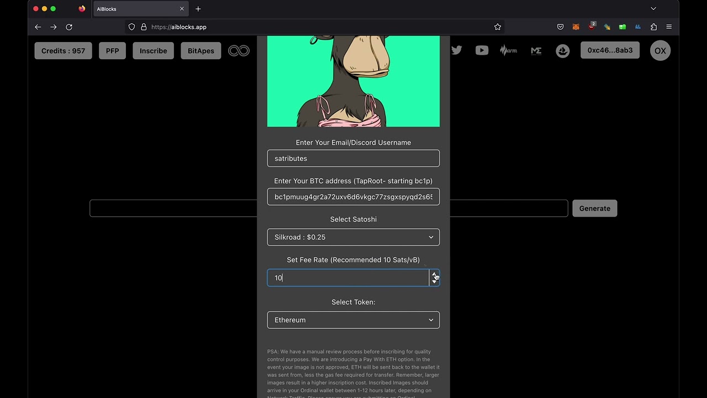List all tabs with the chevron
This screenshot has width=707, height=398.
[653, 9]
